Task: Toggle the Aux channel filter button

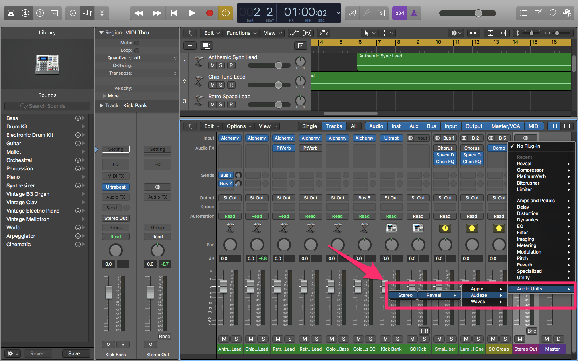Action: [x=414, y=126]
